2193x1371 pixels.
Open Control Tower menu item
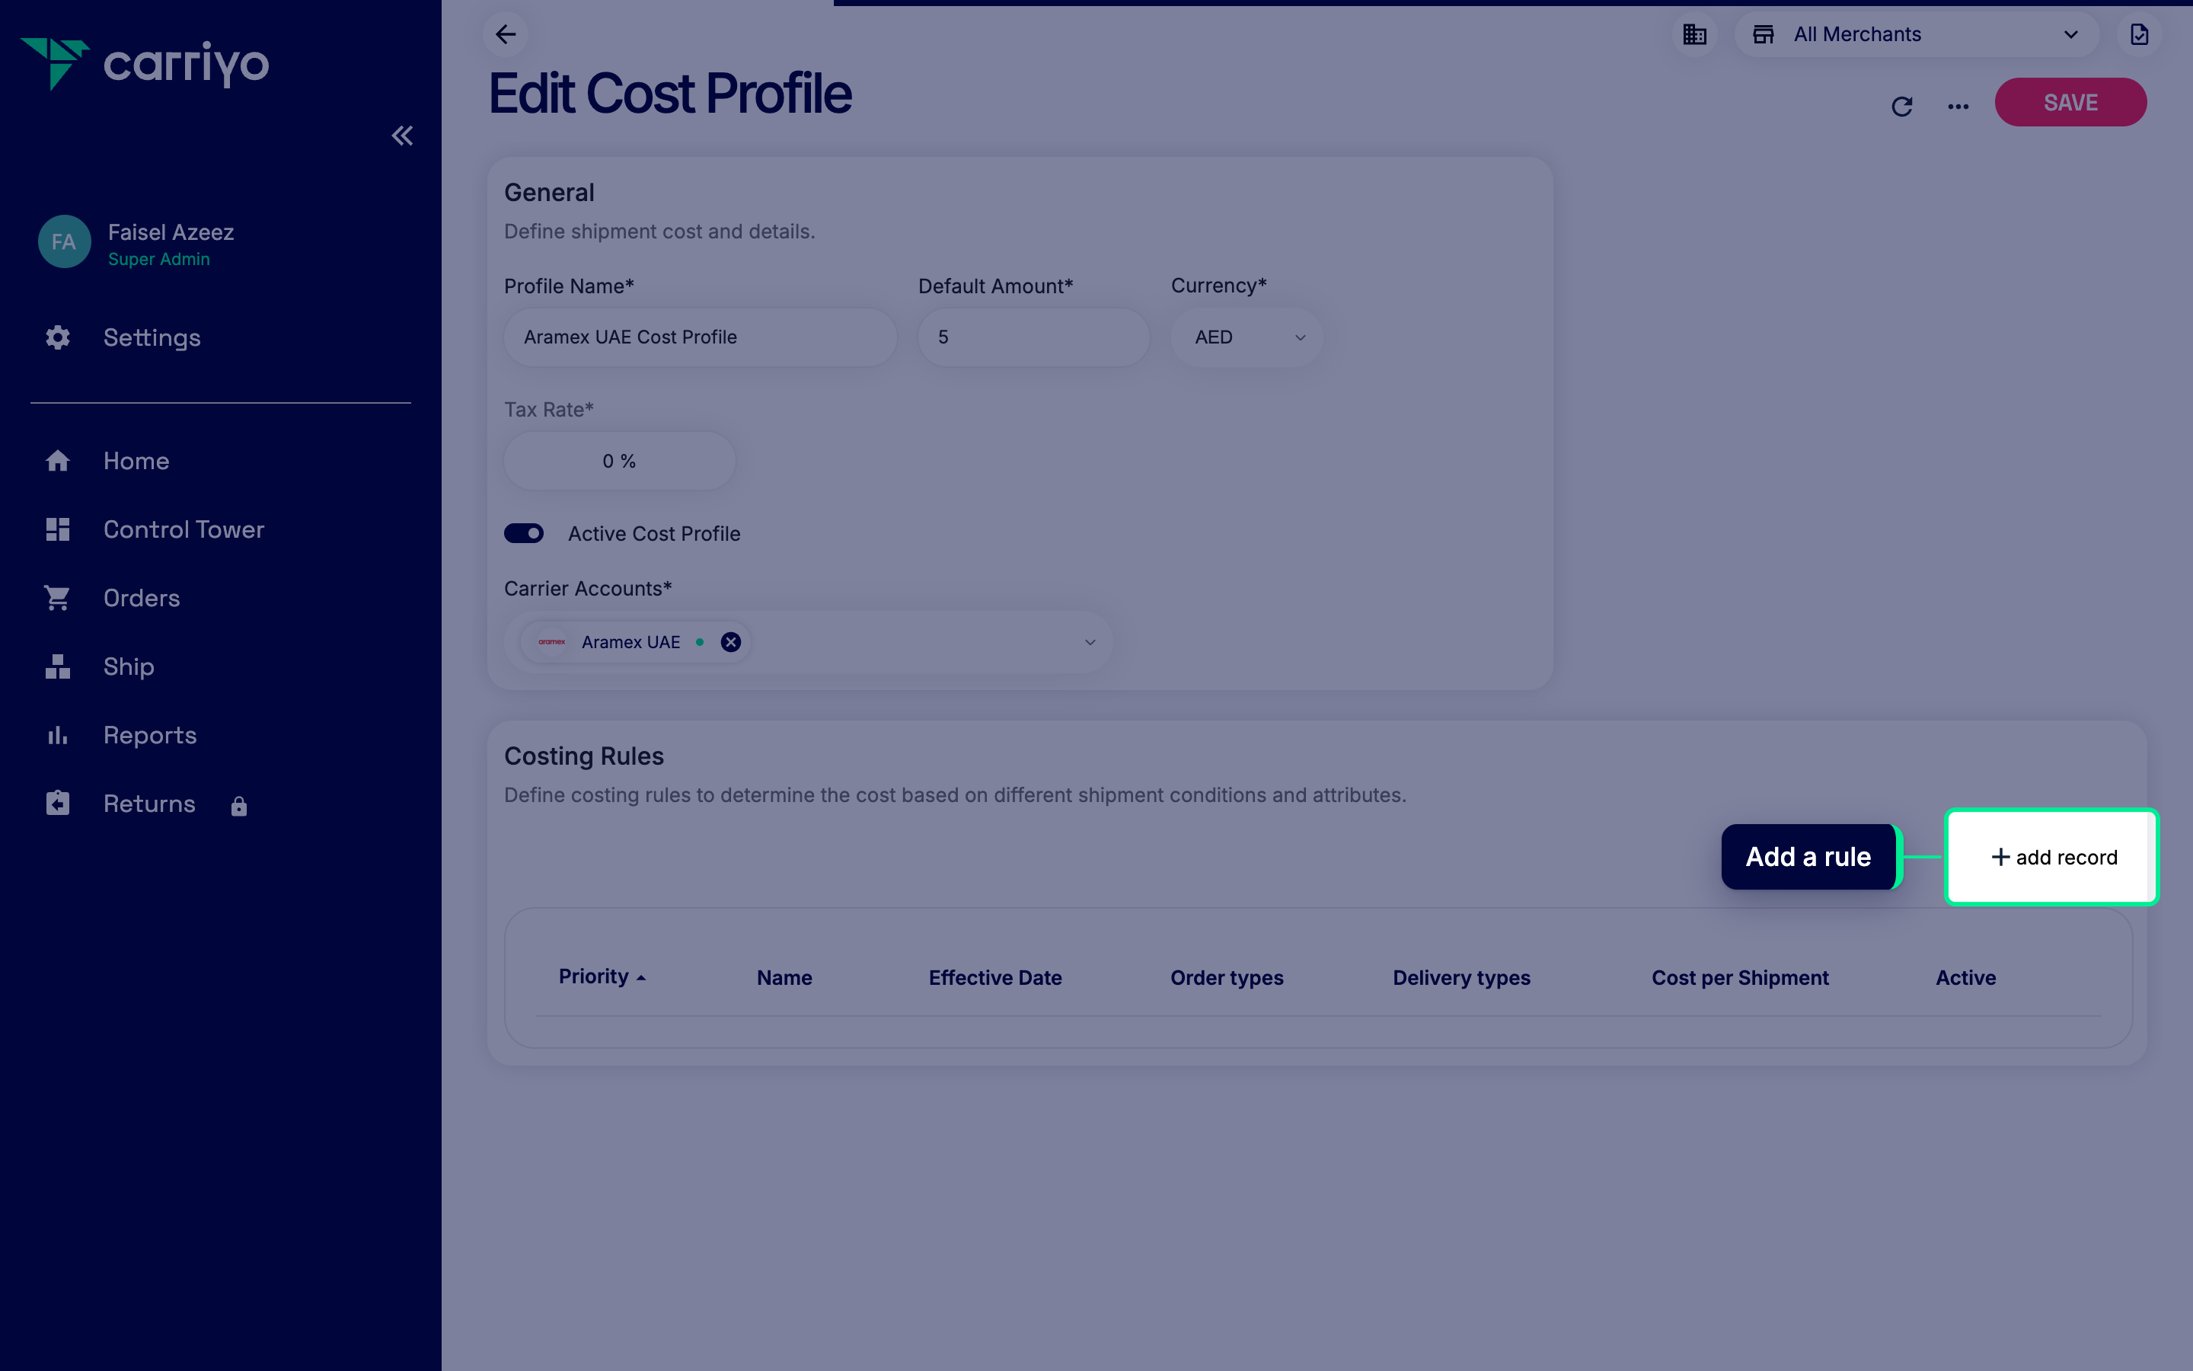pyautogui.click(x=184, y=529)
